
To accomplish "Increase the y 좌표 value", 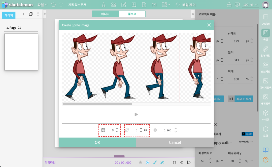I will (x=252, y=39).
